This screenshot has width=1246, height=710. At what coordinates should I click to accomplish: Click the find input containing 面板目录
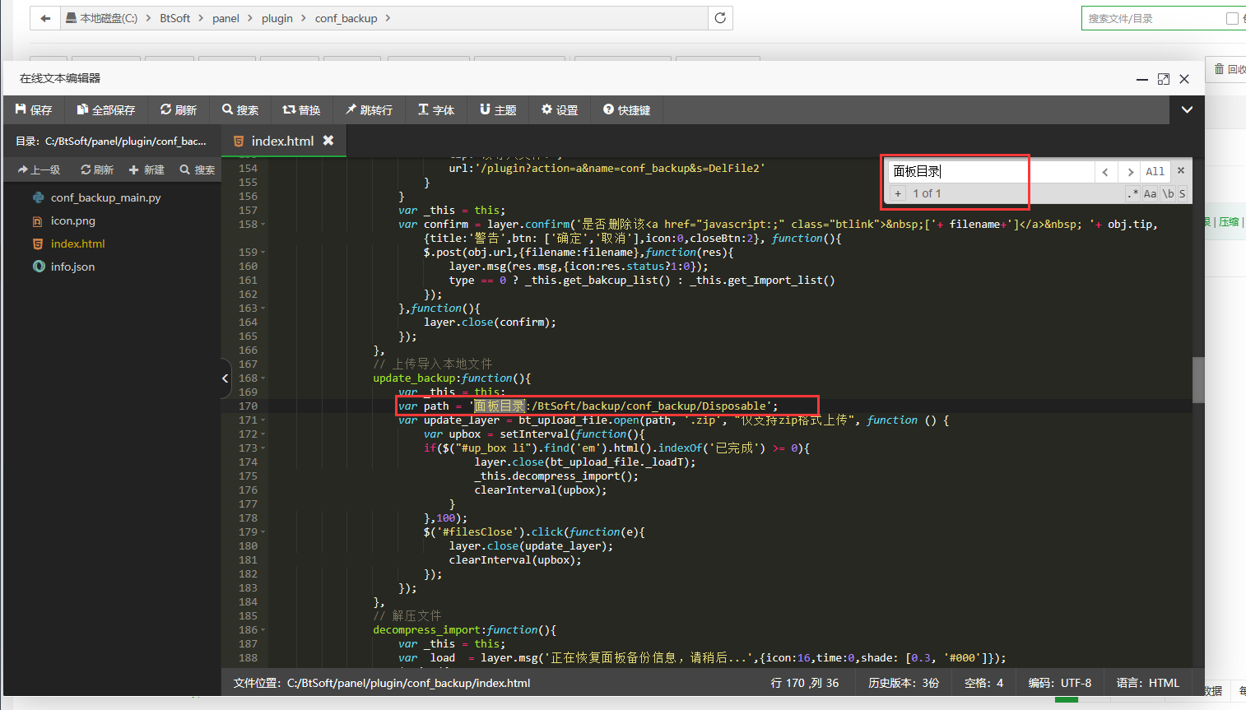coord(990,171)
